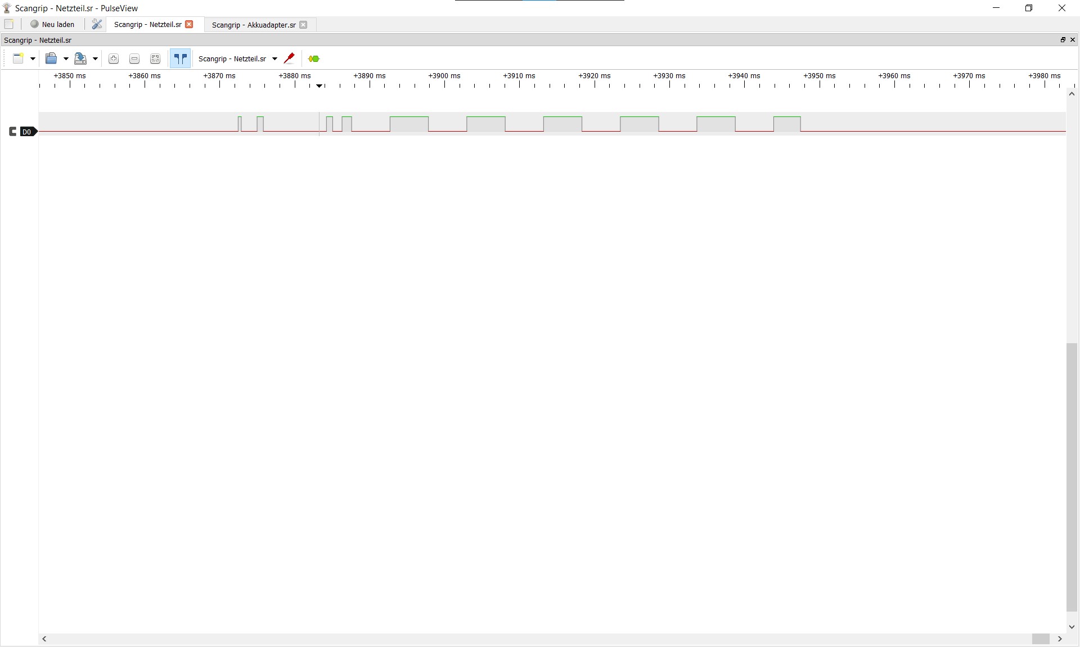Toggle the cursors display button
This screenshot has height=647, width=1080.
tap(181, 59)
